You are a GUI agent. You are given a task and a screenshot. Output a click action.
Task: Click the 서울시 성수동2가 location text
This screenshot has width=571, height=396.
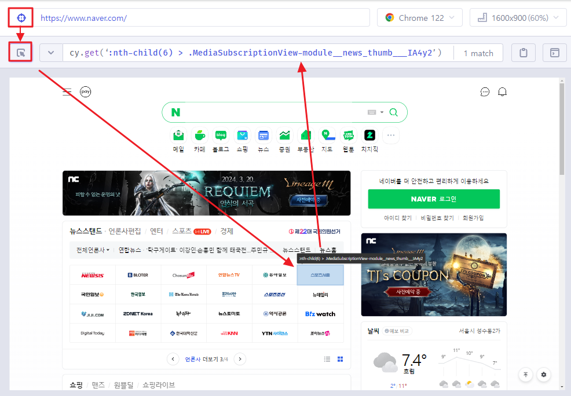[480, 331]
